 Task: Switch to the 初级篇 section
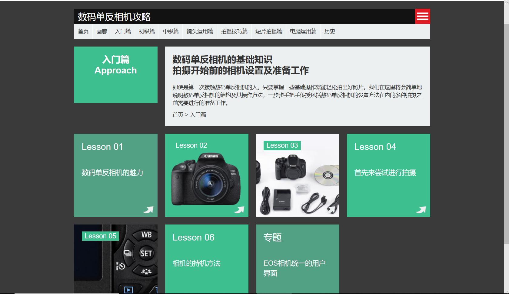(x=147, y=31)
